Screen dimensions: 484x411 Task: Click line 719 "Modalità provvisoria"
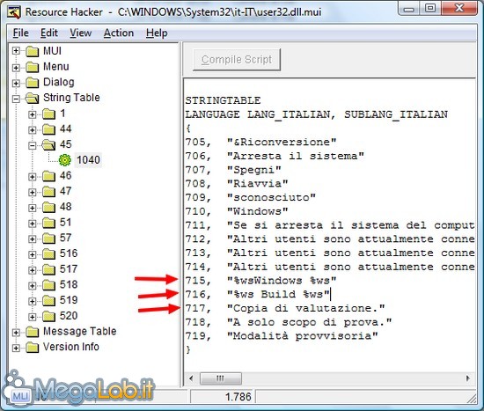tap(282, 335)
